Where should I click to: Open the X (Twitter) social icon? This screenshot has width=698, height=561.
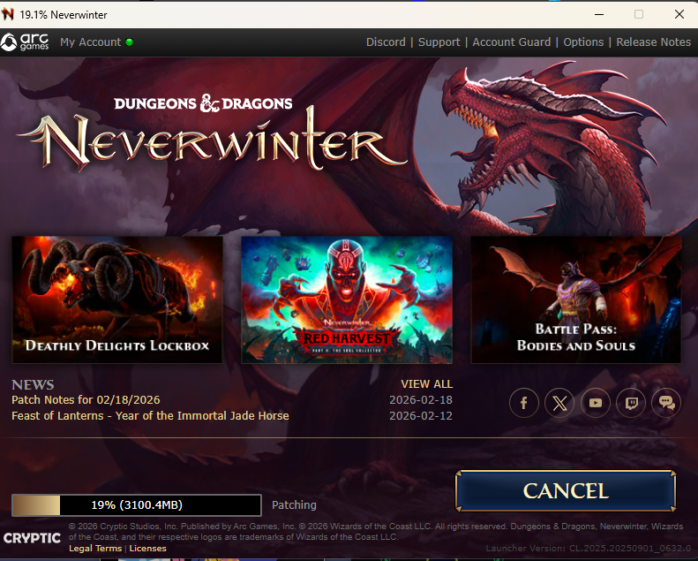pyautogui.click(x=559, y=403)
